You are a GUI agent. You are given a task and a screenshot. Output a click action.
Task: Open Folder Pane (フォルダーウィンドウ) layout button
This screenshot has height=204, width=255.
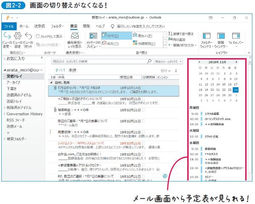pos(206,40)
